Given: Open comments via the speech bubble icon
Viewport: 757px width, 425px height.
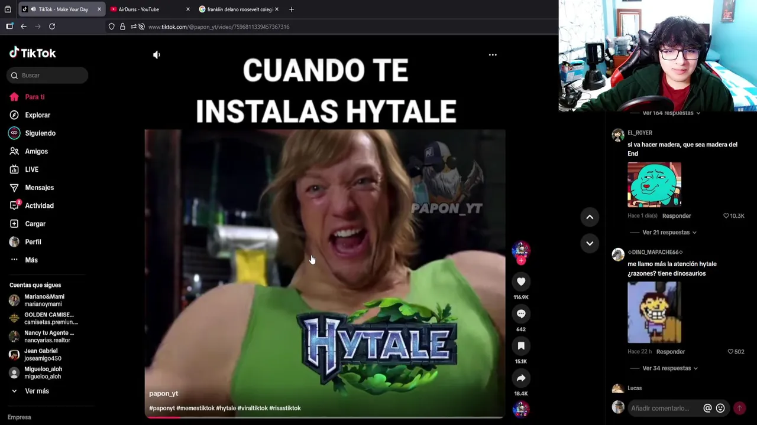Looking at the screenshot, I should click(x=521, y=314).
